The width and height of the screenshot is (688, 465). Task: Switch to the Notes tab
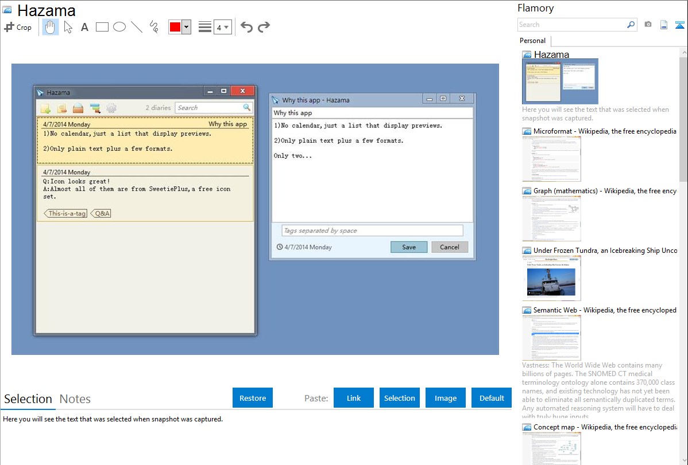point(75,399)
